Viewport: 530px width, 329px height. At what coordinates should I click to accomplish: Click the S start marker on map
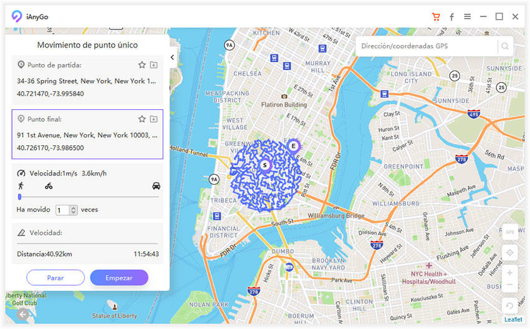click(265, 165)
